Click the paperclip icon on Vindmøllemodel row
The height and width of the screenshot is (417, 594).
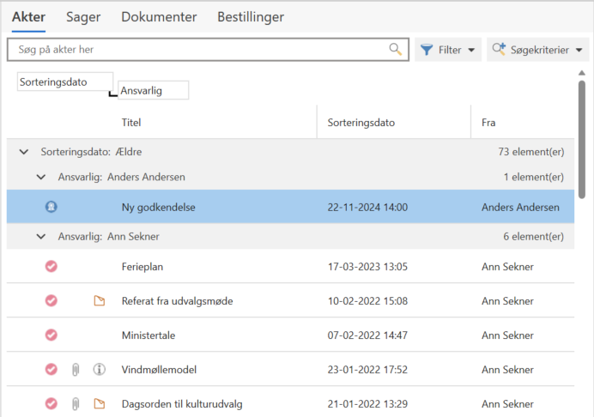coord(76,370)
